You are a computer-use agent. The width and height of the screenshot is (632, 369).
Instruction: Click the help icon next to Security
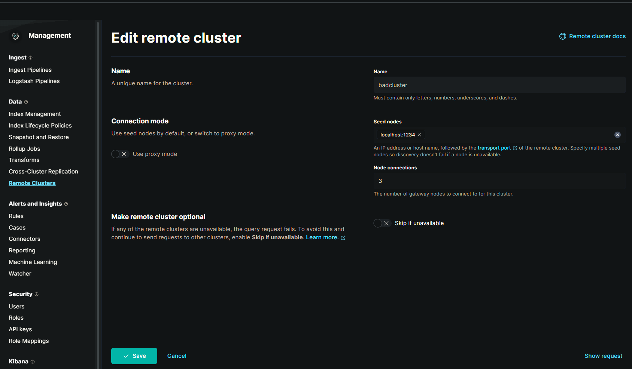pyautogui.click(x=36, y=294)
